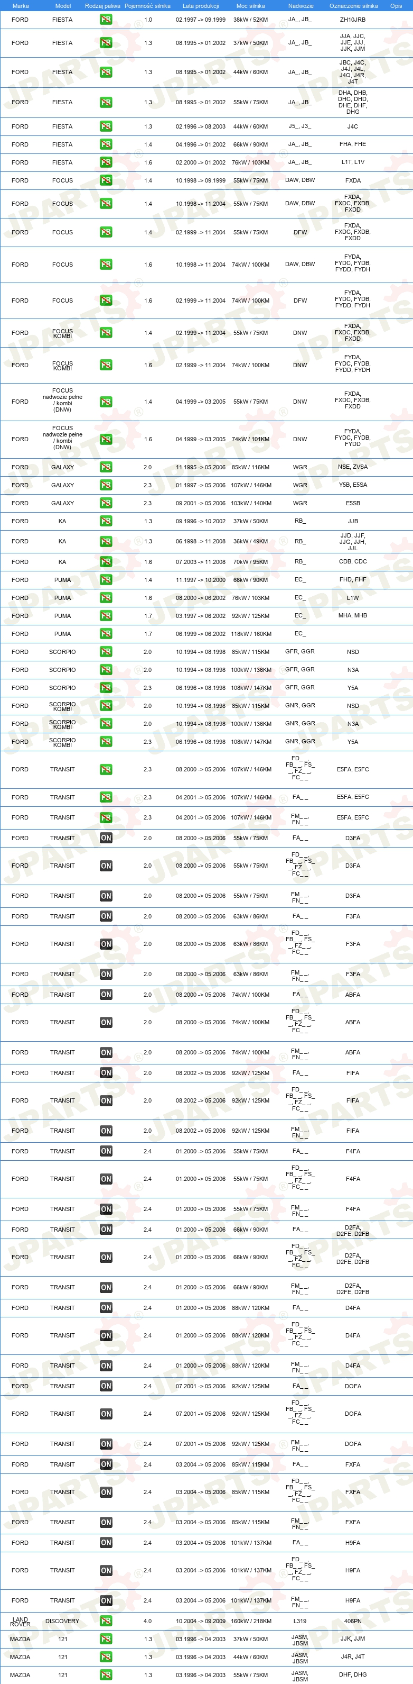Click the petrol icon in the PUMA MHA, MHB row
This screenshot has width=413, height=1684.
[106, 616]
